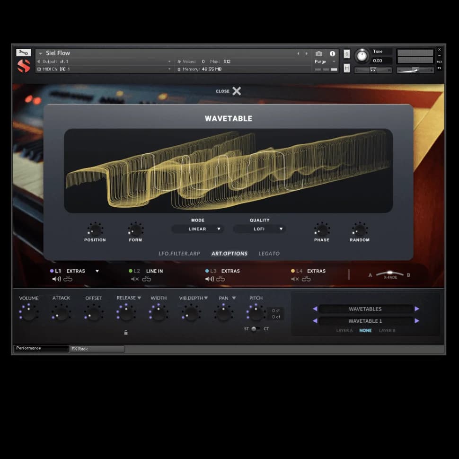Image resolution: width=459 pixels, height=459 pixels.
Task: Select the next wavetable with right arrow
Action: [x=417, y=321]
